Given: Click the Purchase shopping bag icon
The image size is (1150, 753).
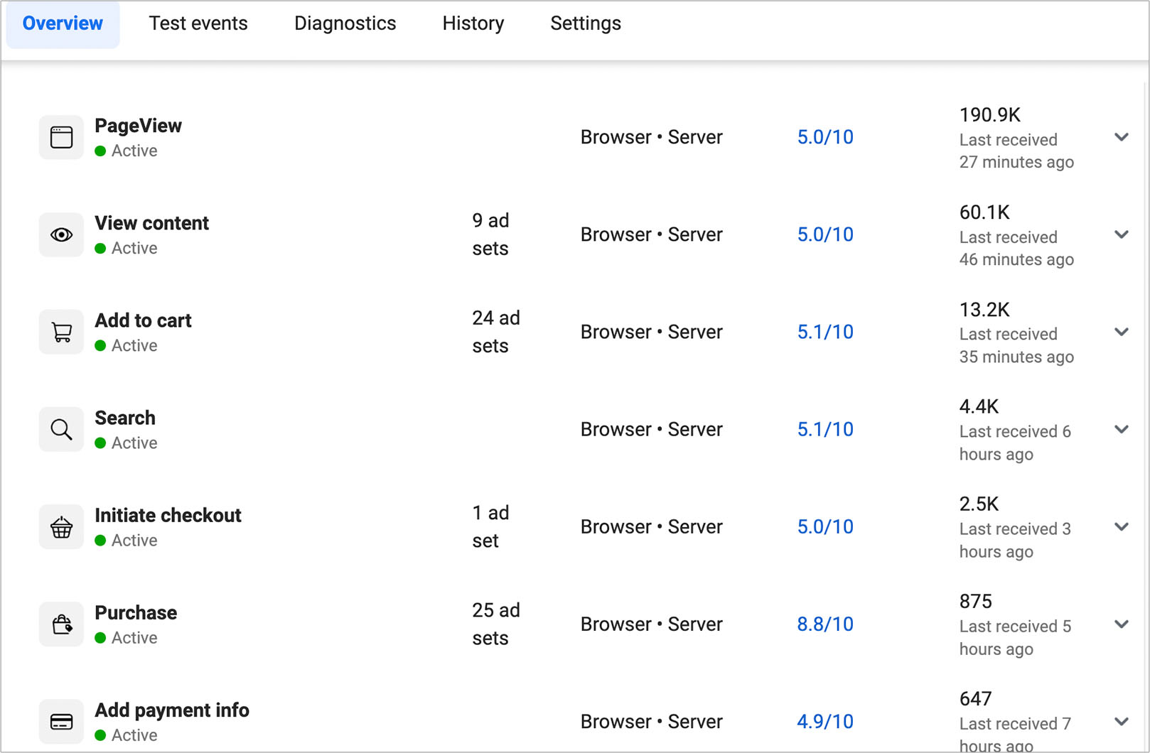Looking at the screenshot, I should click(x=61, y=624).
